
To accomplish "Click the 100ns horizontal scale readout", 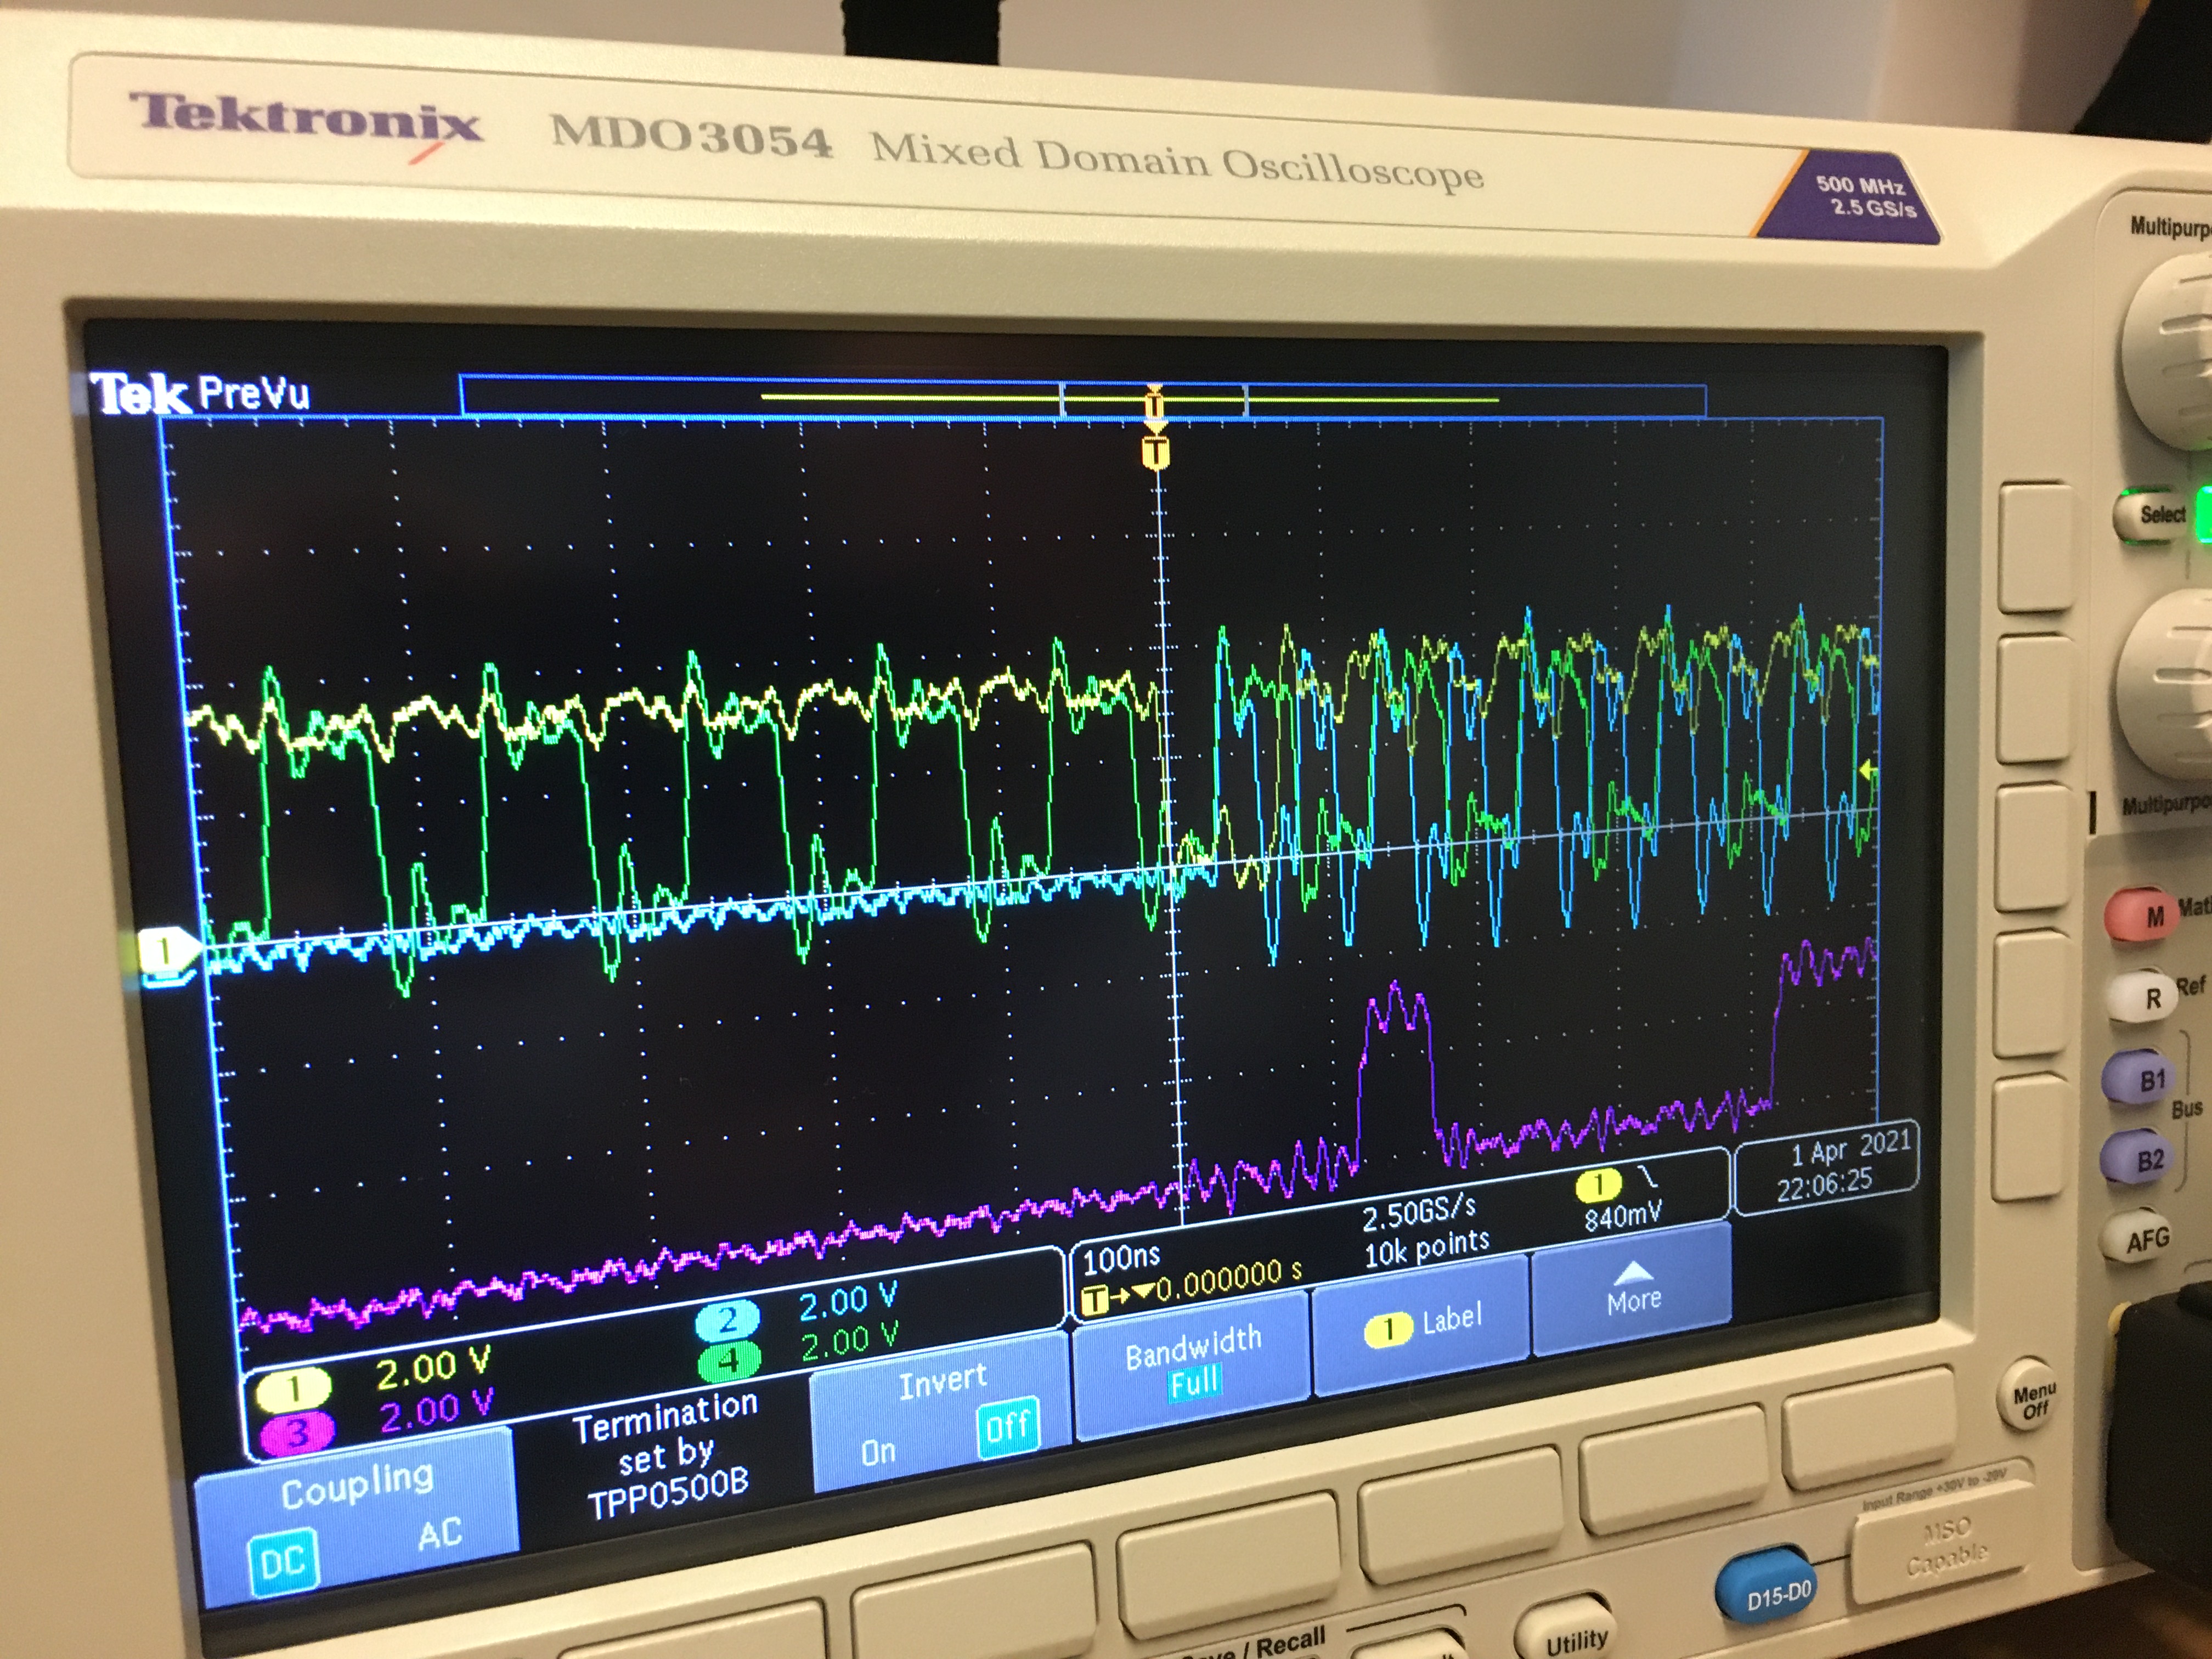I will click(1121, 1257).
